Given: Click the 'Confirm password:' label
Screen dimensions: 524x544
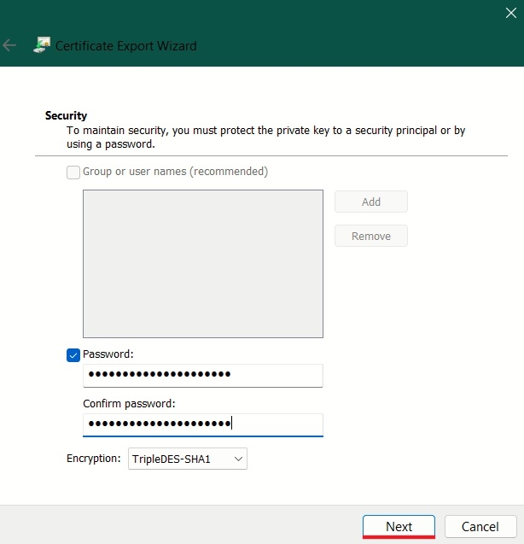Looking at the screenshot, I should click(x=129, y=403).
